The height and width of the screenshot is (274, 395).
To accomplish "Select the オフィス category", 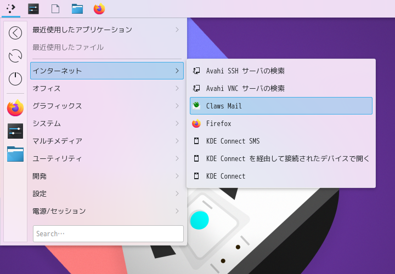I will tap(107, 88).
